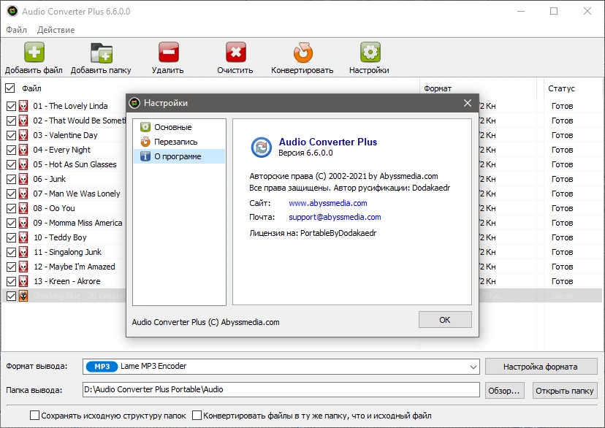Uncheck 07 - Man We Was Lonely

tap(12, 194)
